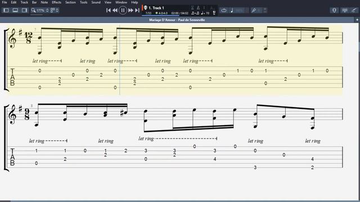Open the Help menu
Screen dimensions: 360x202
coord(134,2)
